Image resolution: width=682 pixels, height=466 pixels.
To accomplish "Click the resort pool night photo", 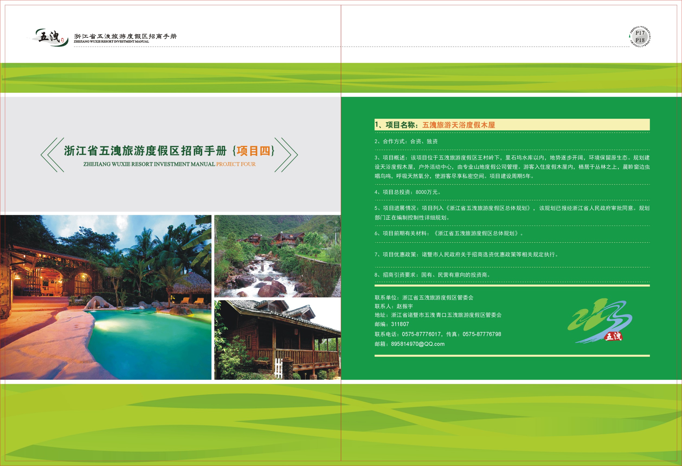I will coord(106,297).
